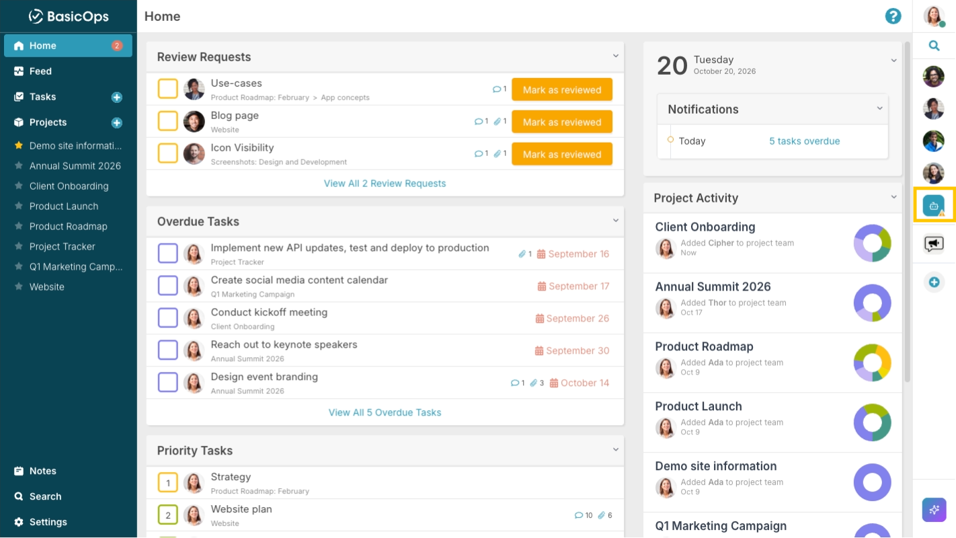Check the Icon Visibility review checkbox
Viewport: 956px width, 538px height.
click(x=167, y=153)
